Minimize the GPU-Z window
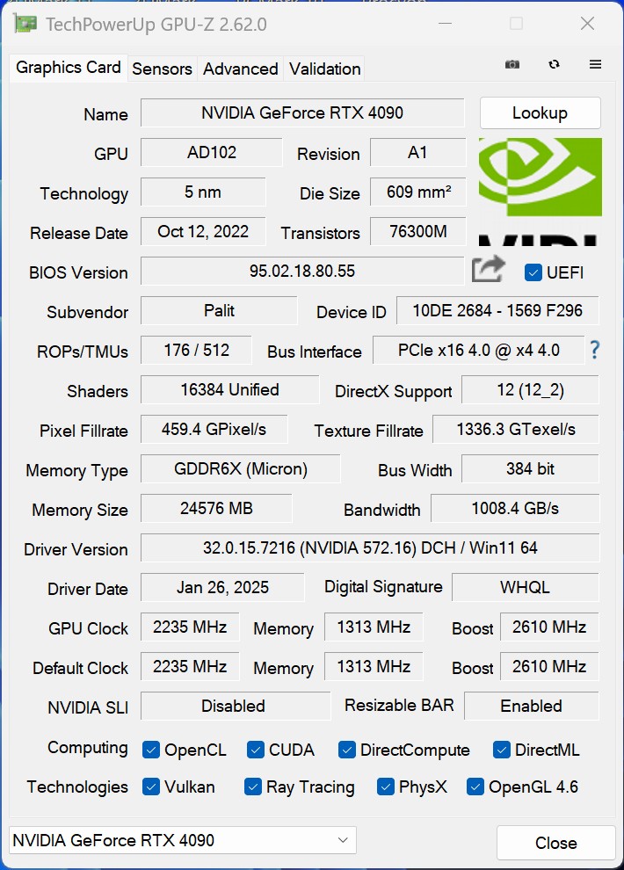The height and width of the screenshot is (870, 624). 445,24
